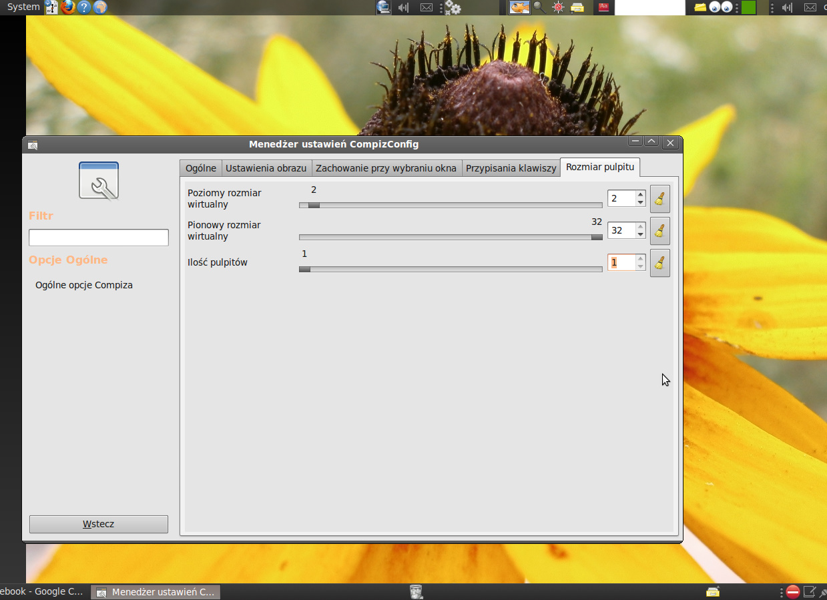This screenshot has width=827, height=600.
Task: Click the Ilość pulpitów value field
Action: pyautogui.click(x=622, y=262)
